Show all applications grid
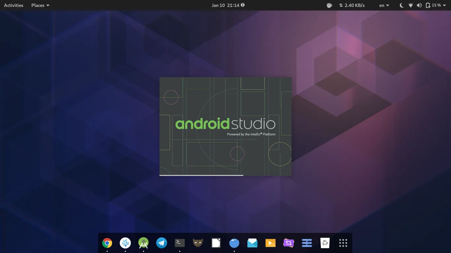This screenshot has width=451, height=253. [343, 243]
